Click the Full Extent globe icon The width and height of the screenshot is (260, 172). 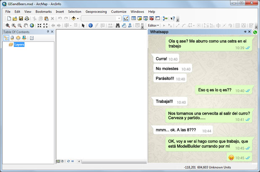click(x=32, y=26)
